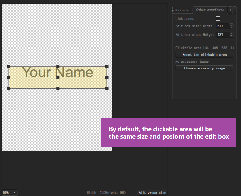
Task: Click the bottom-middle resize handle
Action: (x=58, y=88)
